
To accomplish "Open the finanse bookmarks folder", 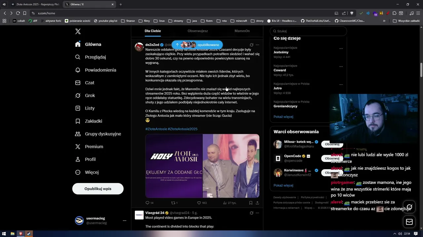I will tap(128, 21).
